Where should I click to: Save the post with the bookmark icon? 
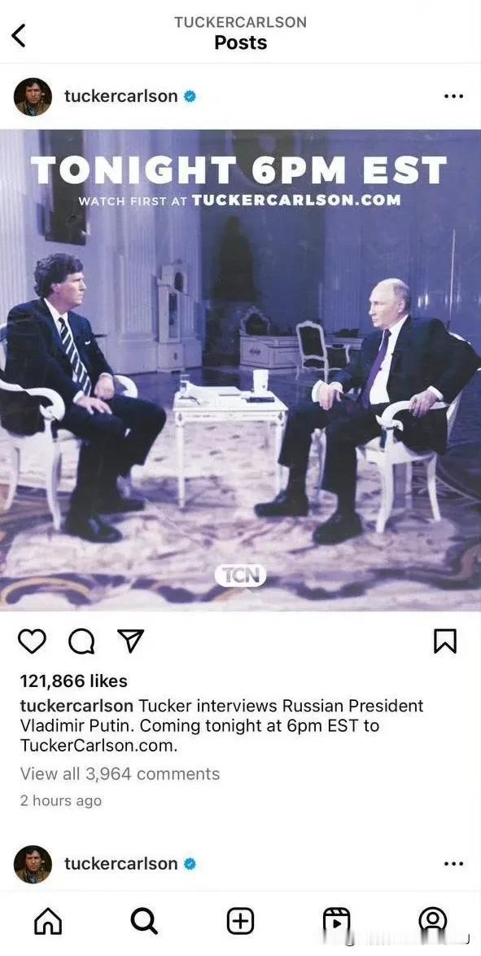(x=444, y=641)
